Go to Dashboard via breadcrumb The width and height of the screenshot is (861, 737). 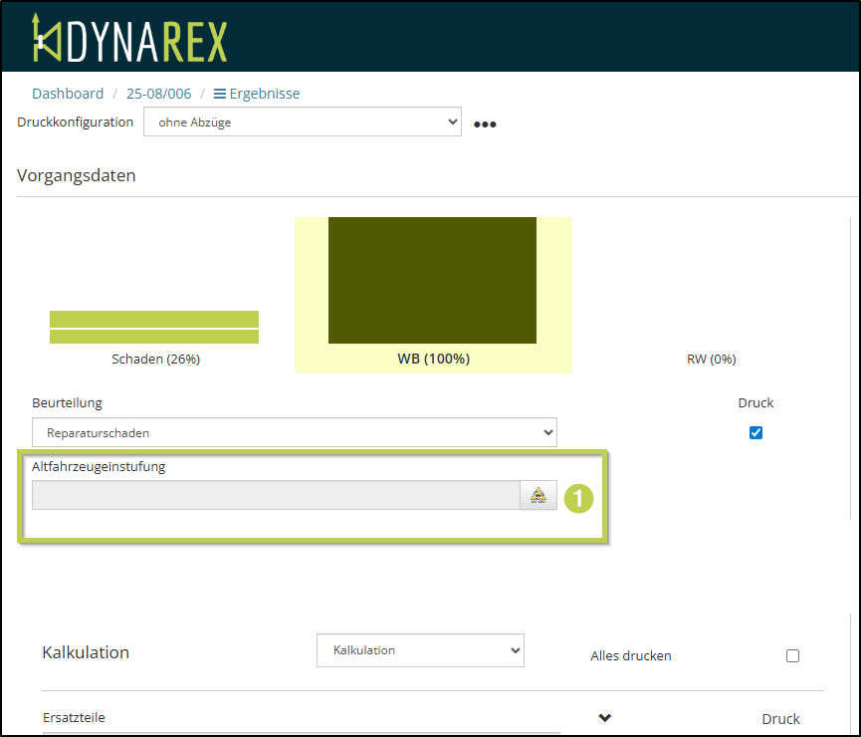point(68,94)
